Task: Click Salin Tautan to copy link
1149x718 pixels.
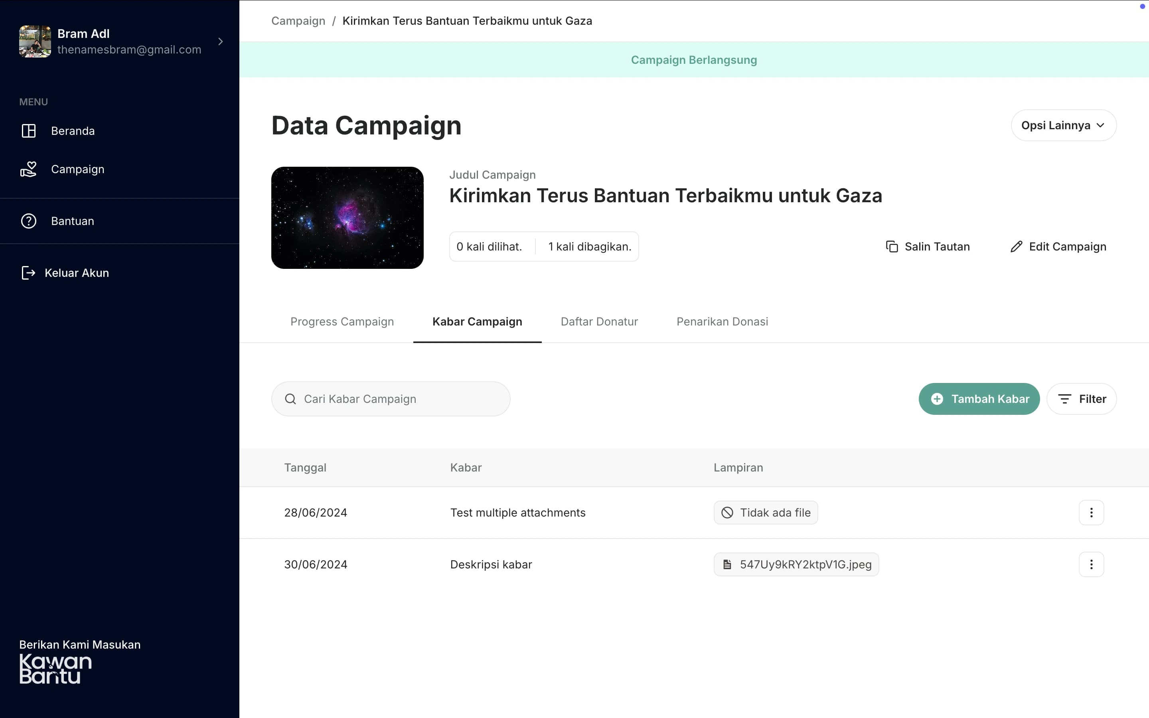Action: [x=928, y=247]
